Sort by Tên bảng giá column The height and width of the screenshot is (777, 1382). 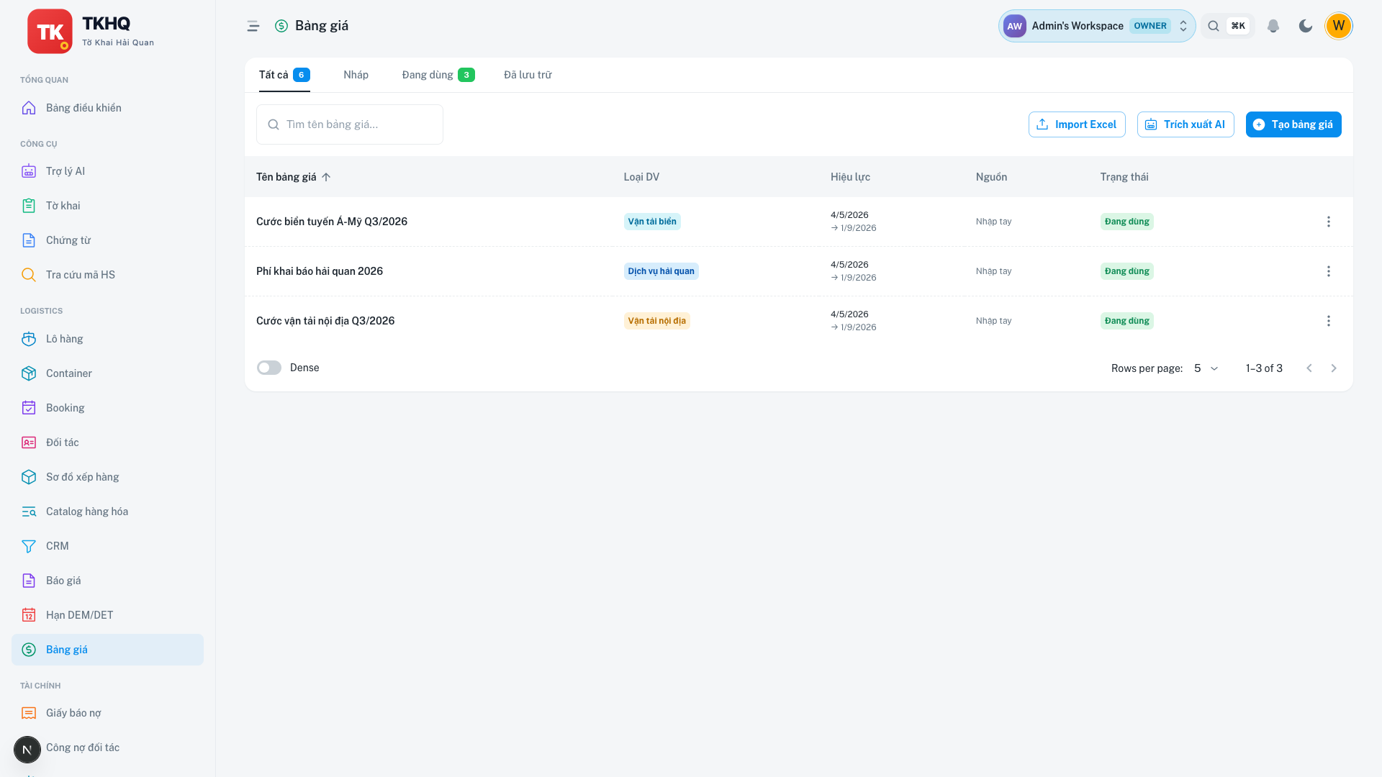pyautogui.click(x=294, y=177)
